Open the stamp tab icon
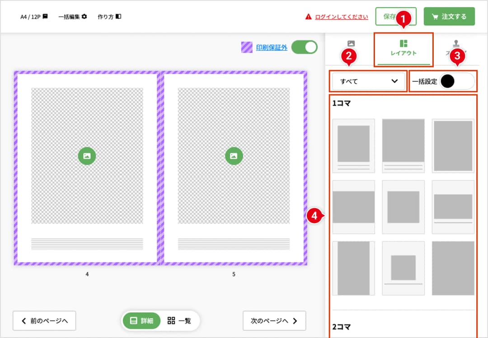This screenshot has width=488, height=338. pyautogui.click(x=456, y=44)
